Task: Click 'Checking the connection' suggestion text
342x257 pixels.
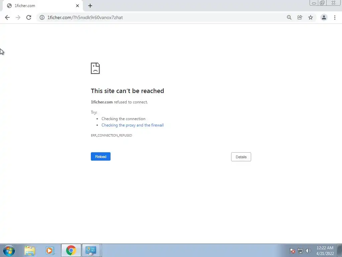Action: (x=124, y=119)
